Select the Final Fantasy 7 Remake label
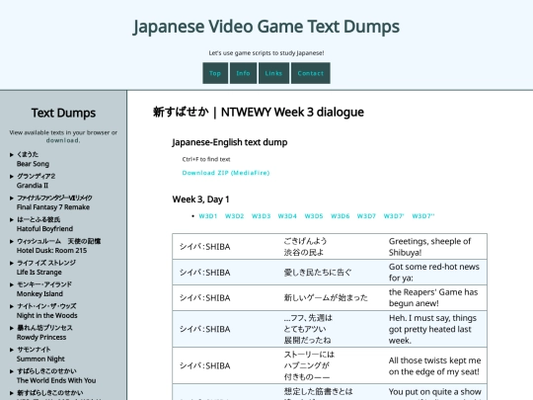The image size is (533, 400). click(53, 207)
